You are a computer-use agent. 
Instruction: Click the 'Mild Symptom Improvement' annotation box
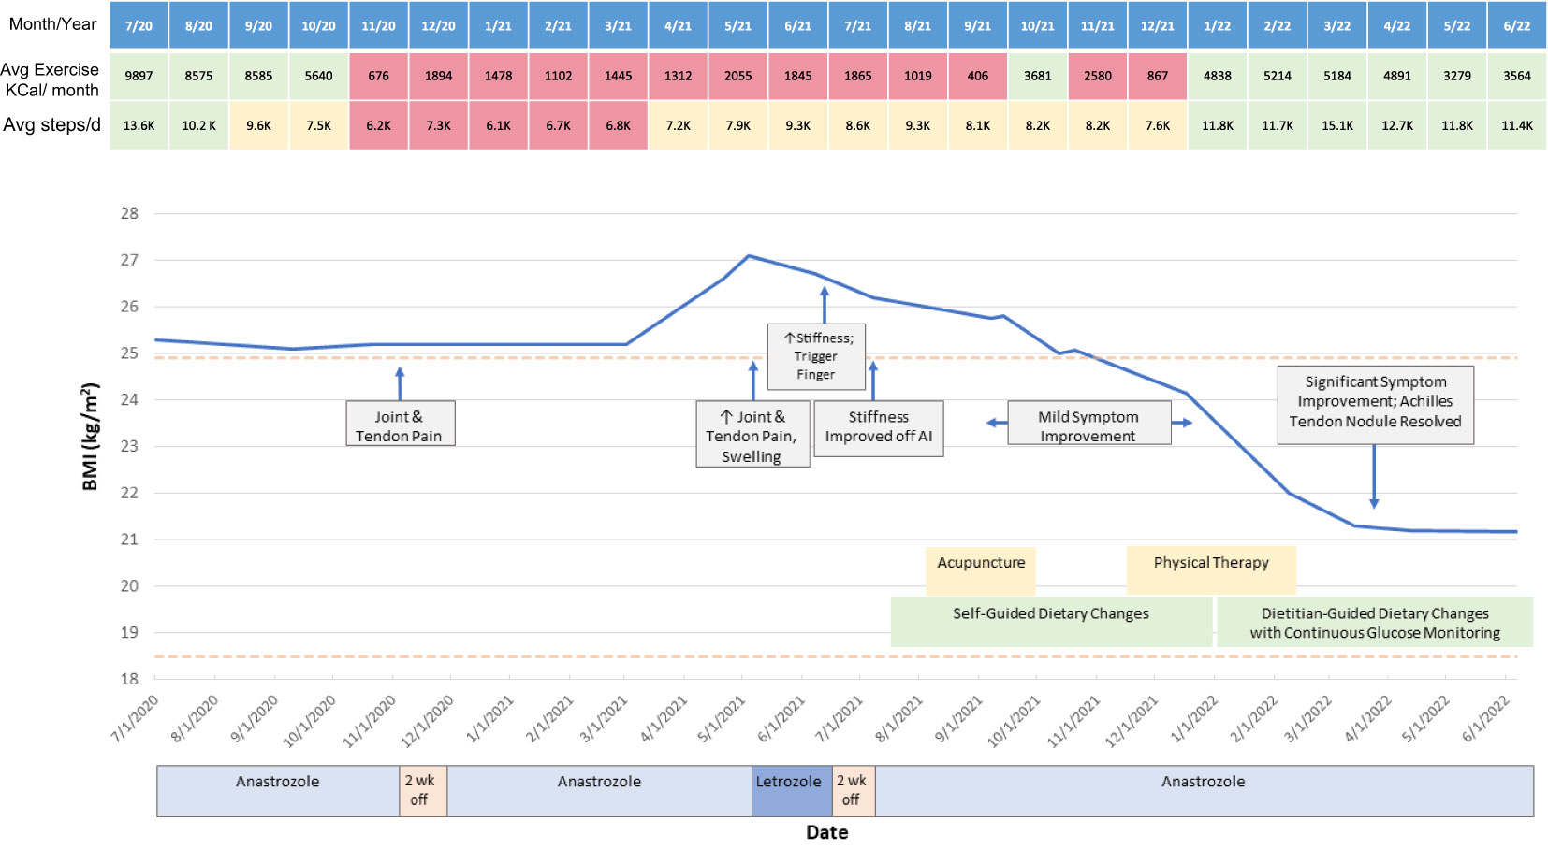(x=1088, y=423)
